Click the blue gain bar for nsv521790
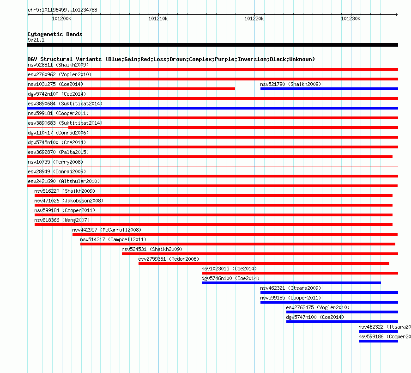 (329, 89)
